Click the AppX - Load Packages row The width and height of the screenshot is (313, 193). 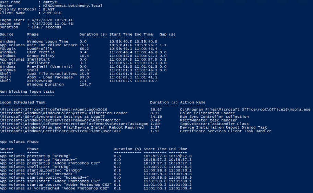(79, 77)
